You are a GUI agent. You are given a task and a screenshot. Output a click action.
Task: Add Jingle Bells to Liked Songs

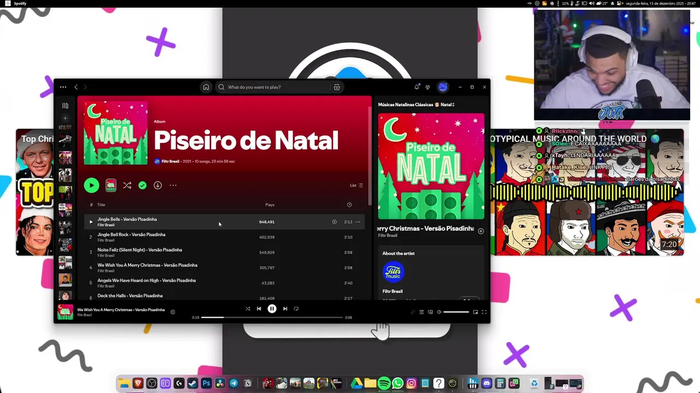point(334,222)
